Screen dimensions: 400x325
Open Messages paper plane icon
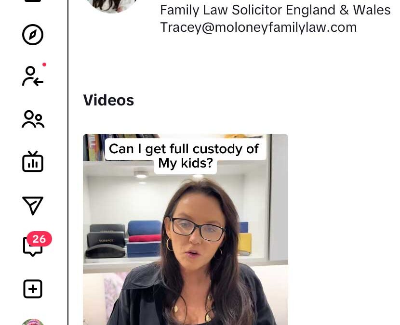coord(33,206)
